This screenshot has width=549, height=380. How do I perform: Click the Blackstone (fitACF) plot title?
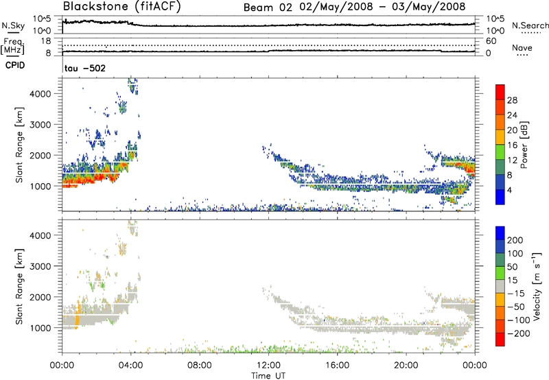pyautogui.click(x=122, y=6)
